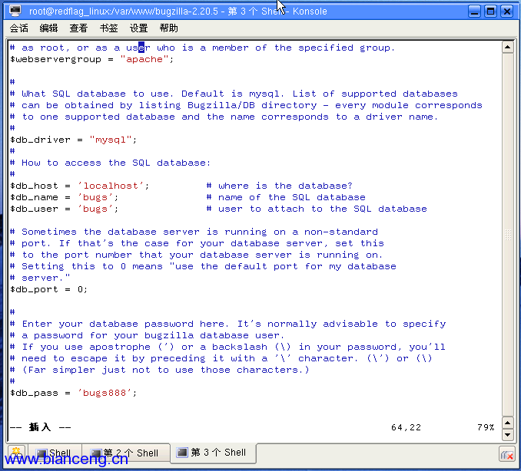
Task: Click the Konsole window icon in title bar
Action: (15, 11)
